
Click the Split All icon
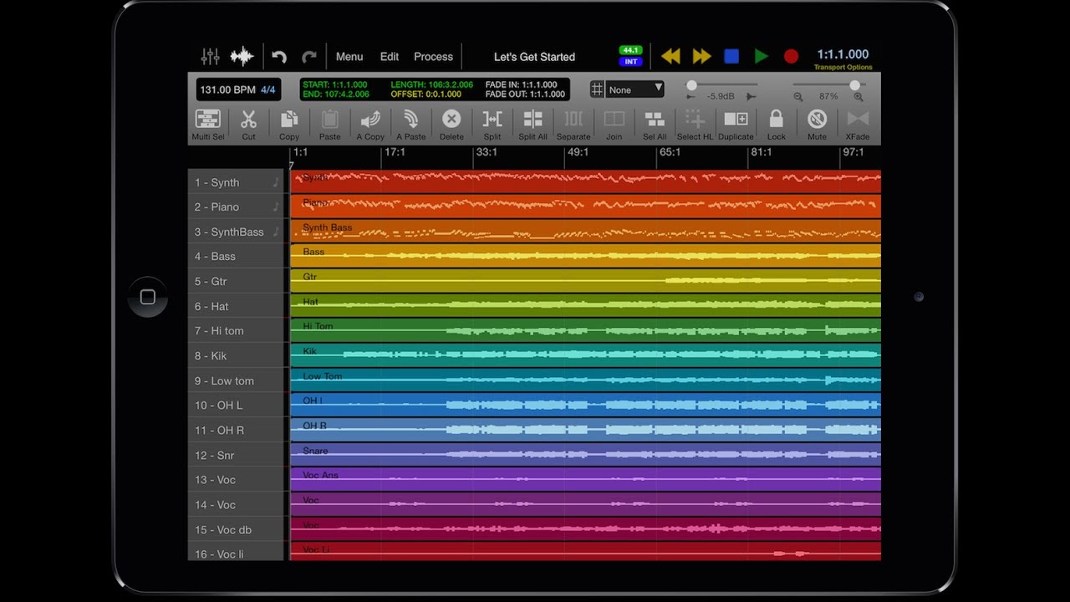[x=532, y=124]
